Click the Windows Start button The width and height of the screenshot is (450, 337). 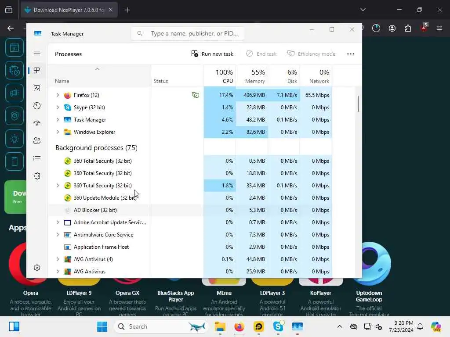(102, 326)
